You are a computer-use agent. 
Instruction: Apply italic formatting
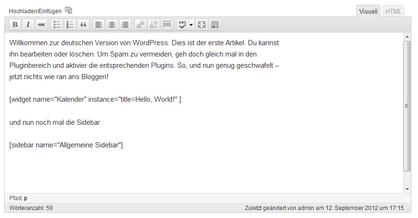coord(28,25)
